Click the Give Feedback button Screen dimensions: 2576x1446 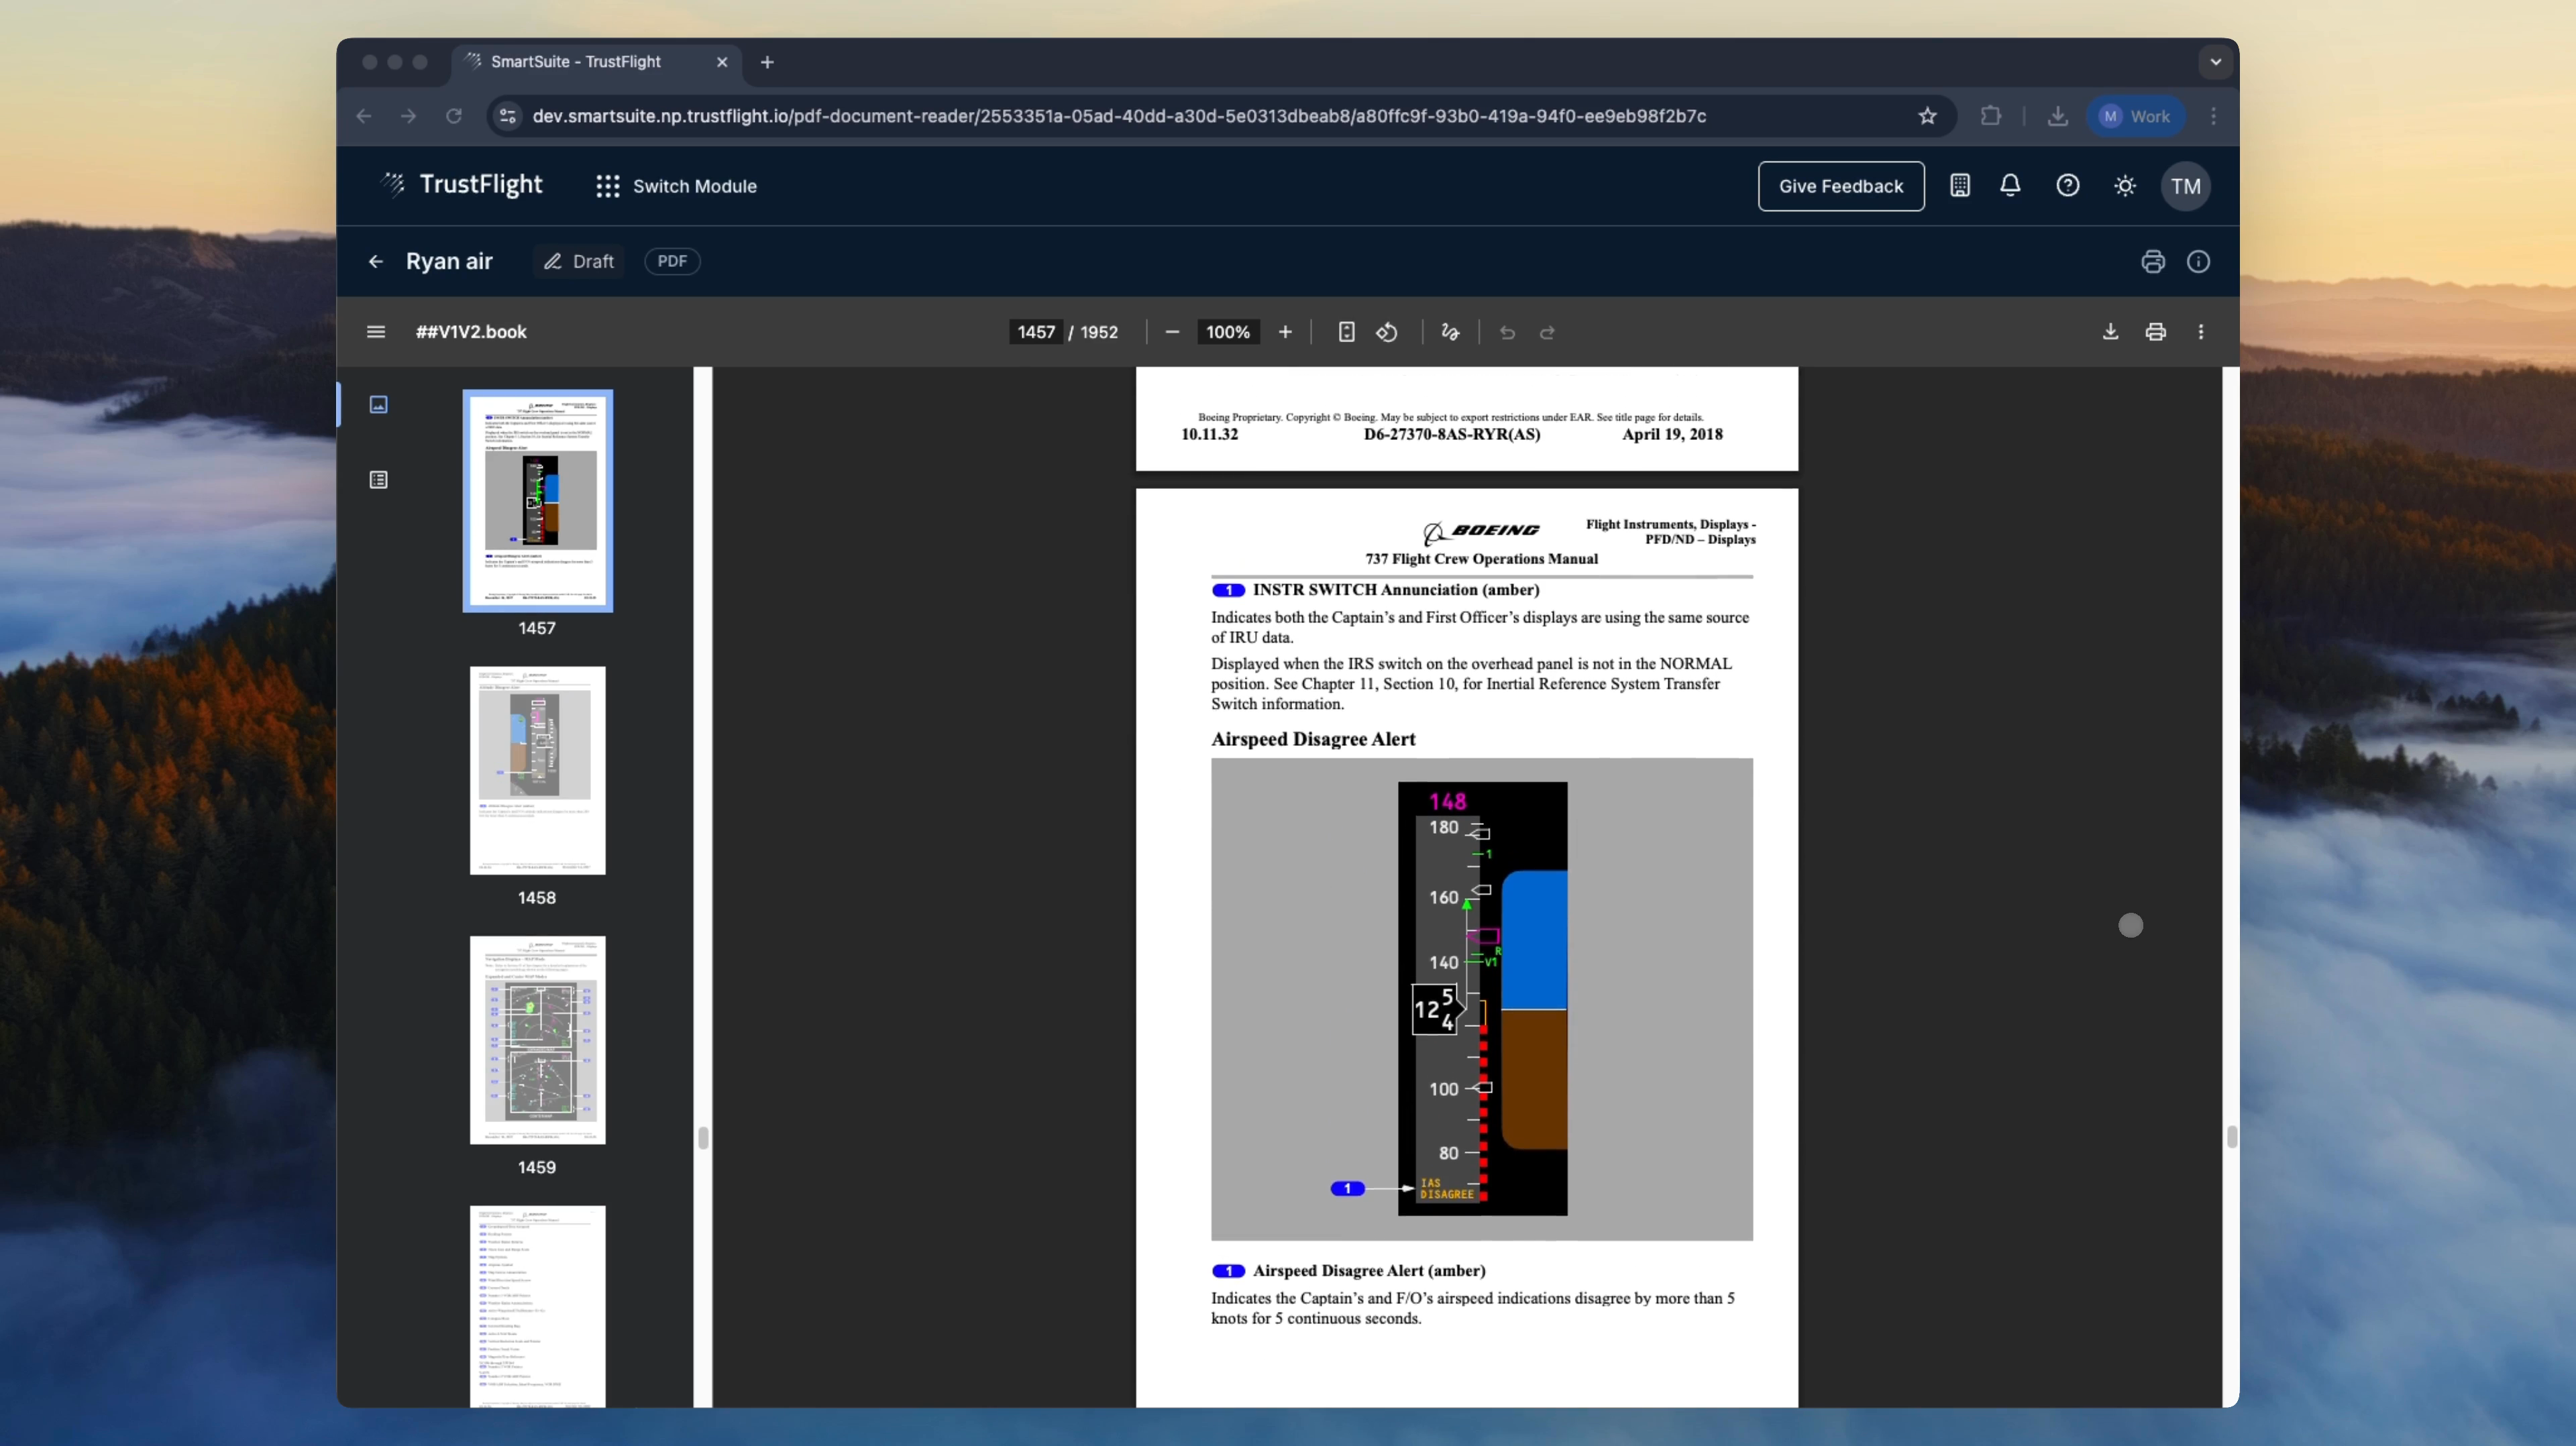[x=1841, y=186]
